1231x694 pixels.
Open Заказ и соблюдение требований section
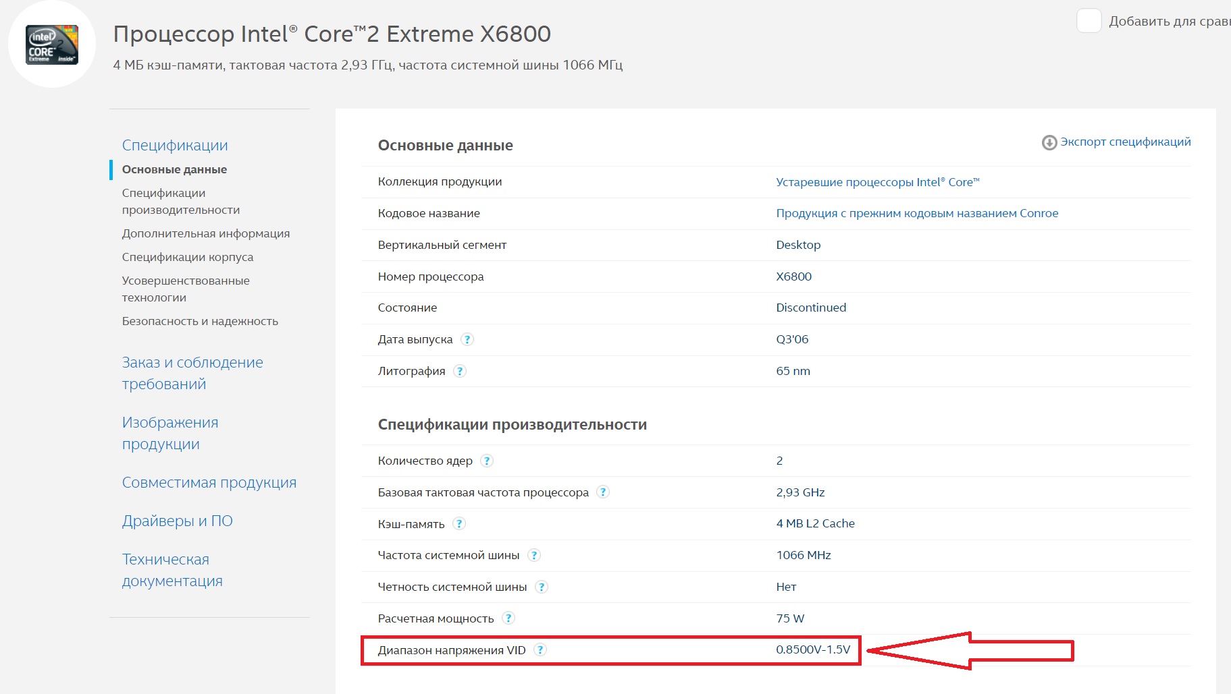coord(192,373)
